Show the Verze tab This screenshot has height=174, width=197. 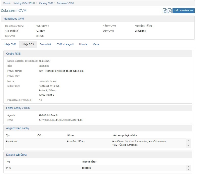(x=96, y=44)
